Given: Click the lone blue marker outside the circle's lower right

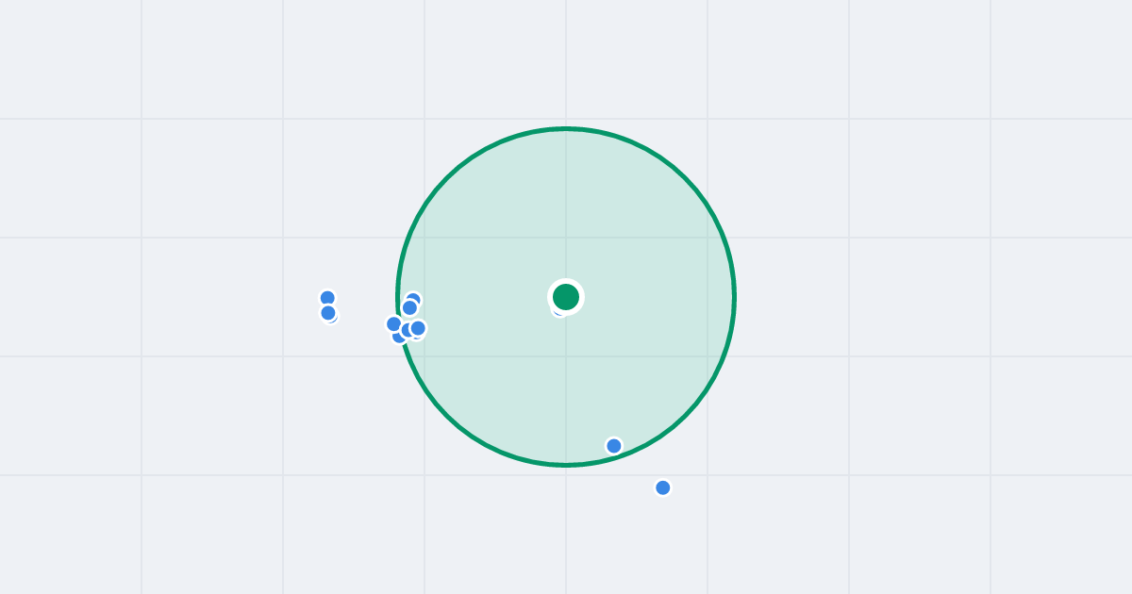Looking at the screenshot, I should pyautogui.click(x=663, y=487).
